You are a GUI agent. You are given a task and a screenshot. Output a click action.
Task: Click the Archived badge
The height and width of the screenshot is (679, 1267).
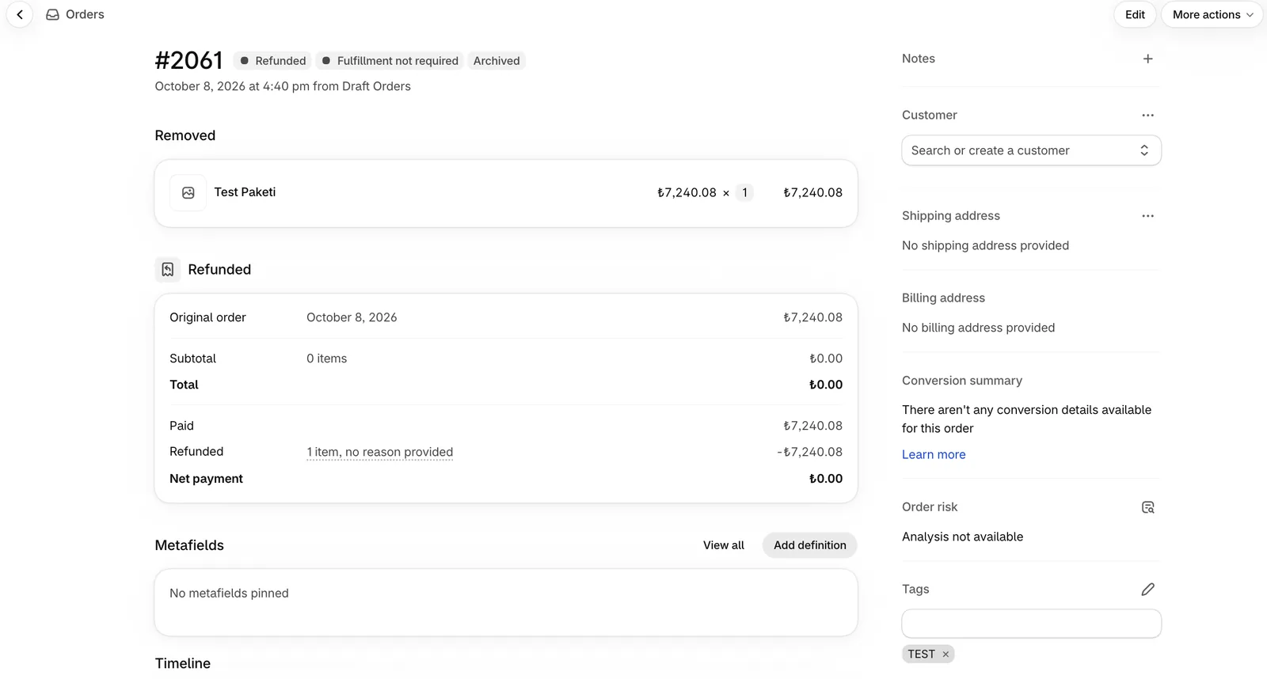click(x=497, y=61)
